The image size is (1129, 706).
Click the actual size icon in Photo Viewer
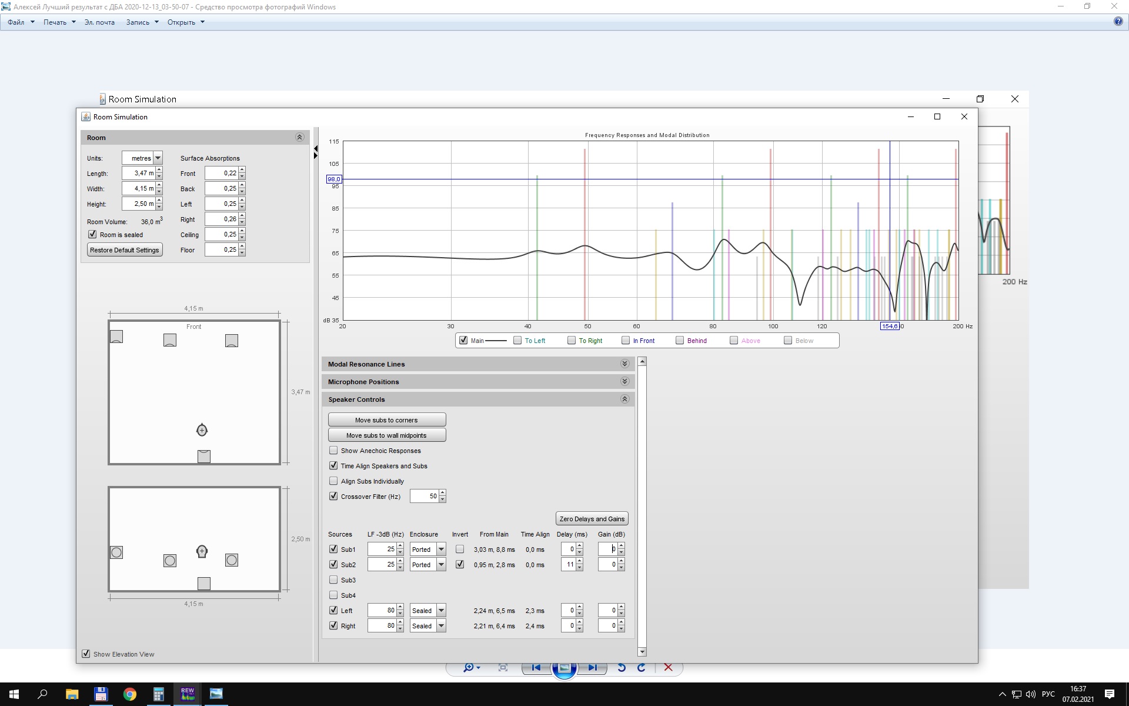(503, 667)
